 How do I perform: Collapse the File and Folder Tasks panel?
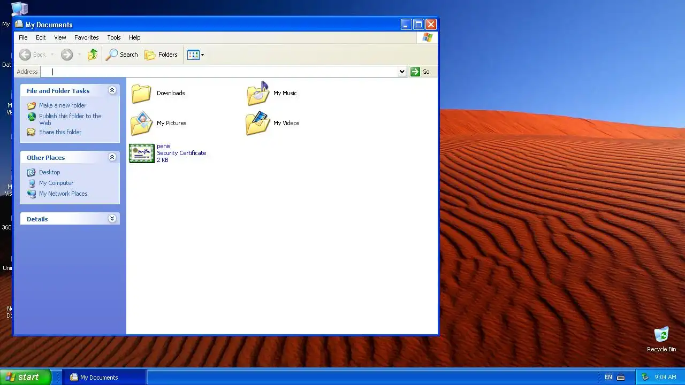112,90
